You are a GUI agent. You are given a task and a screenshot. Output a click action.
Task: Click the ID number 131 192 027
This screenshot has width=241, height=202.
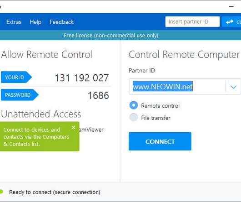(82, 78)
